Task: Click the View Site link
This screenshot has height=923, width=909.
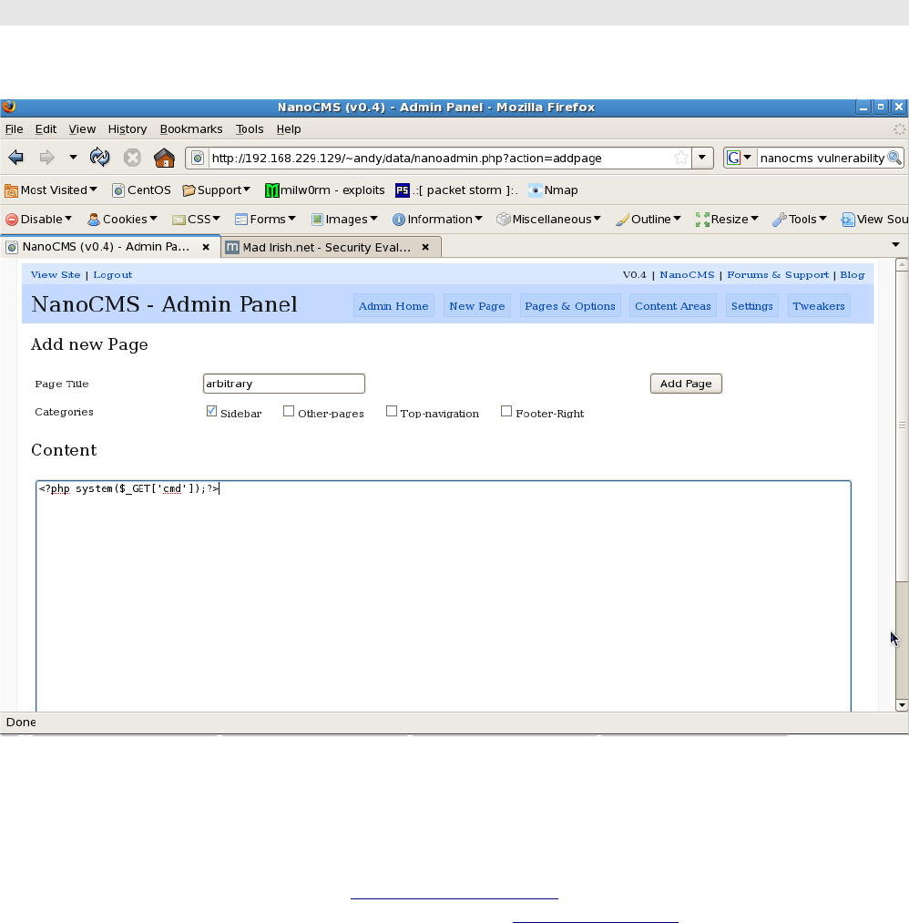Action: tap(56, 275)
